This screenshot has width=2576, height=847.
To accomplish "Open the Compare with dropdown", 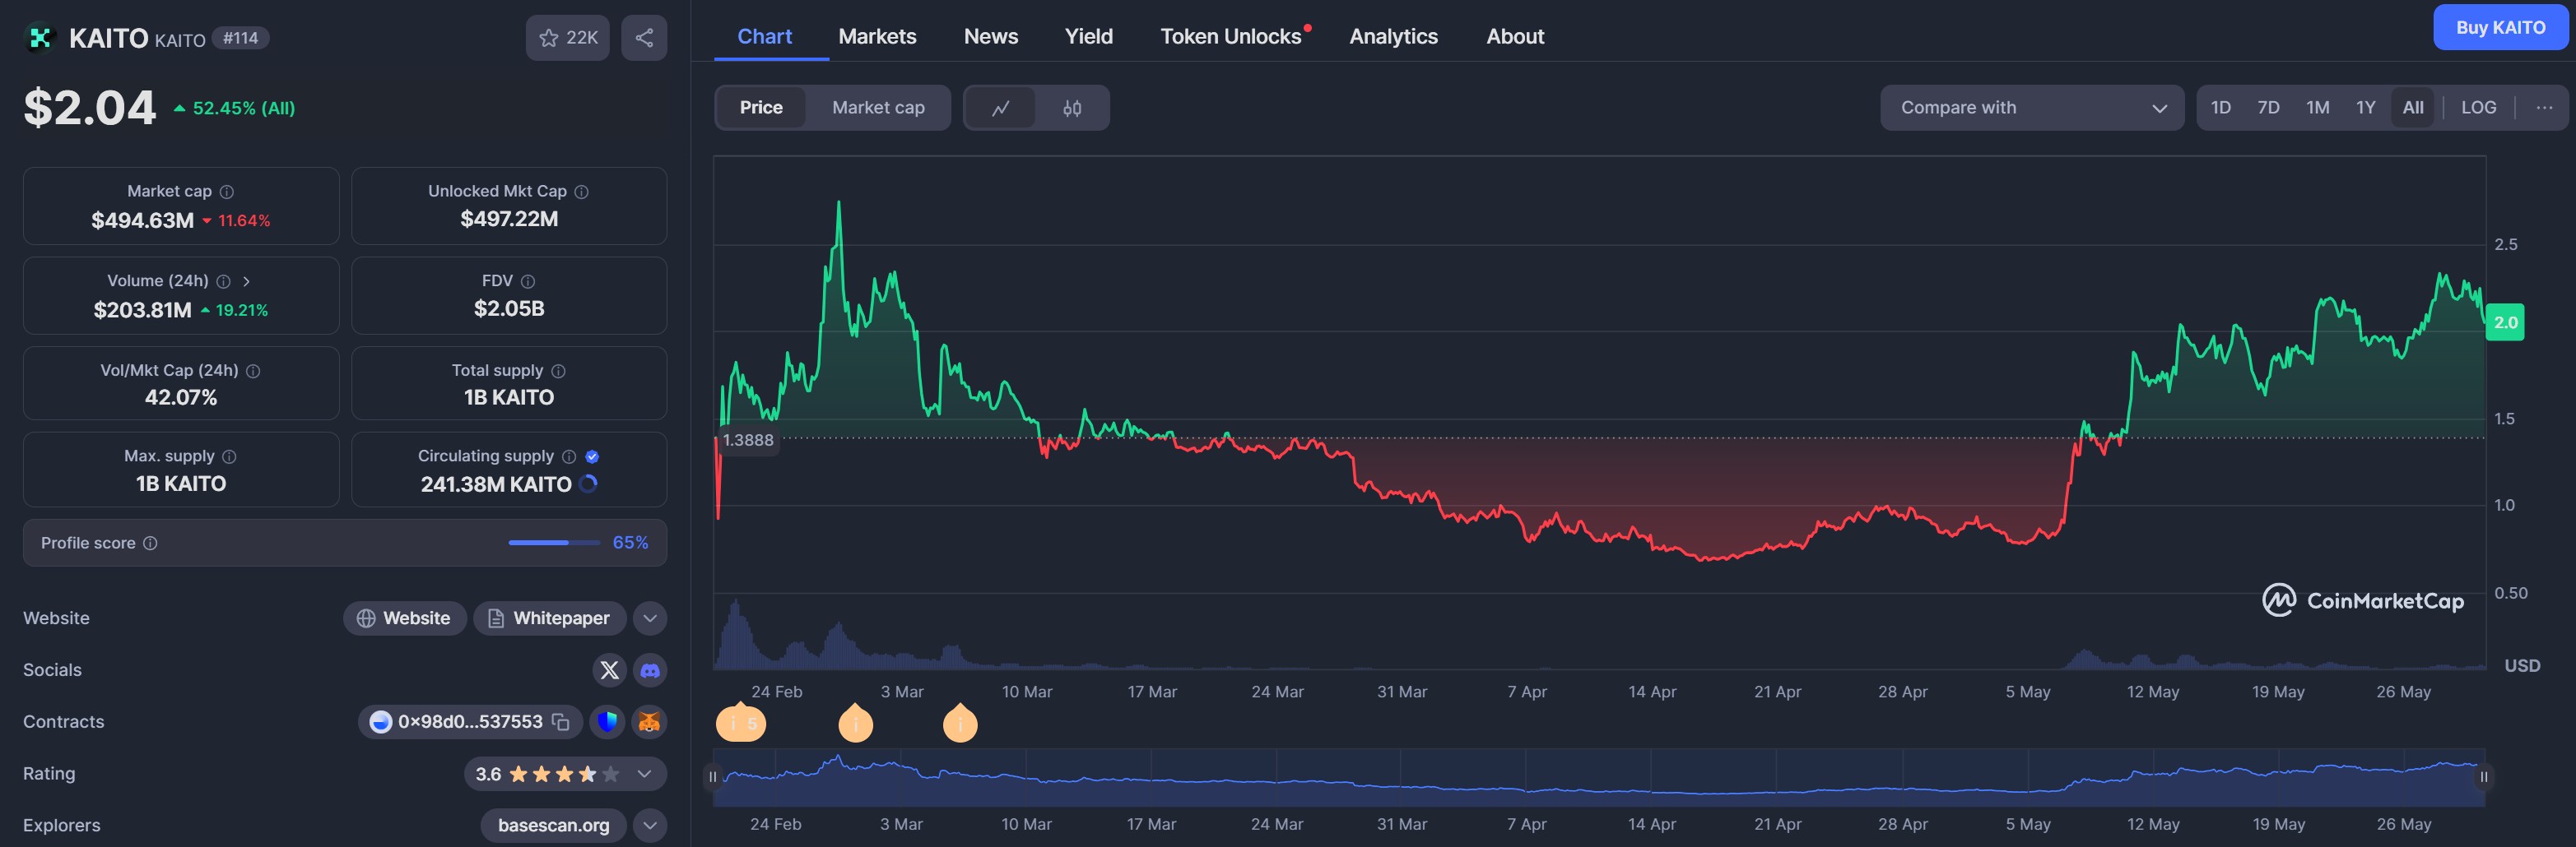I will click(x=2031, y=108).
